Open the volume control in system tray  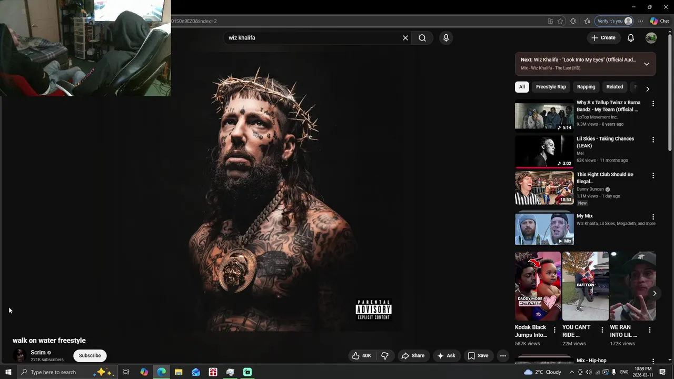coord(589,372)
